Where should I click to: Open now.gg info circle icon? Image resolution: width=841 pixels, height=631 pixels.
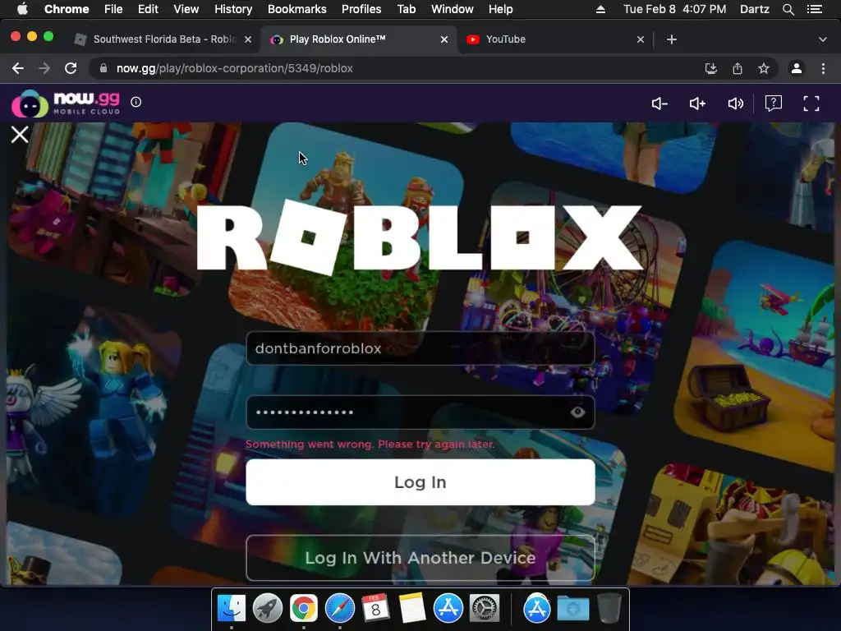point(136,102)
